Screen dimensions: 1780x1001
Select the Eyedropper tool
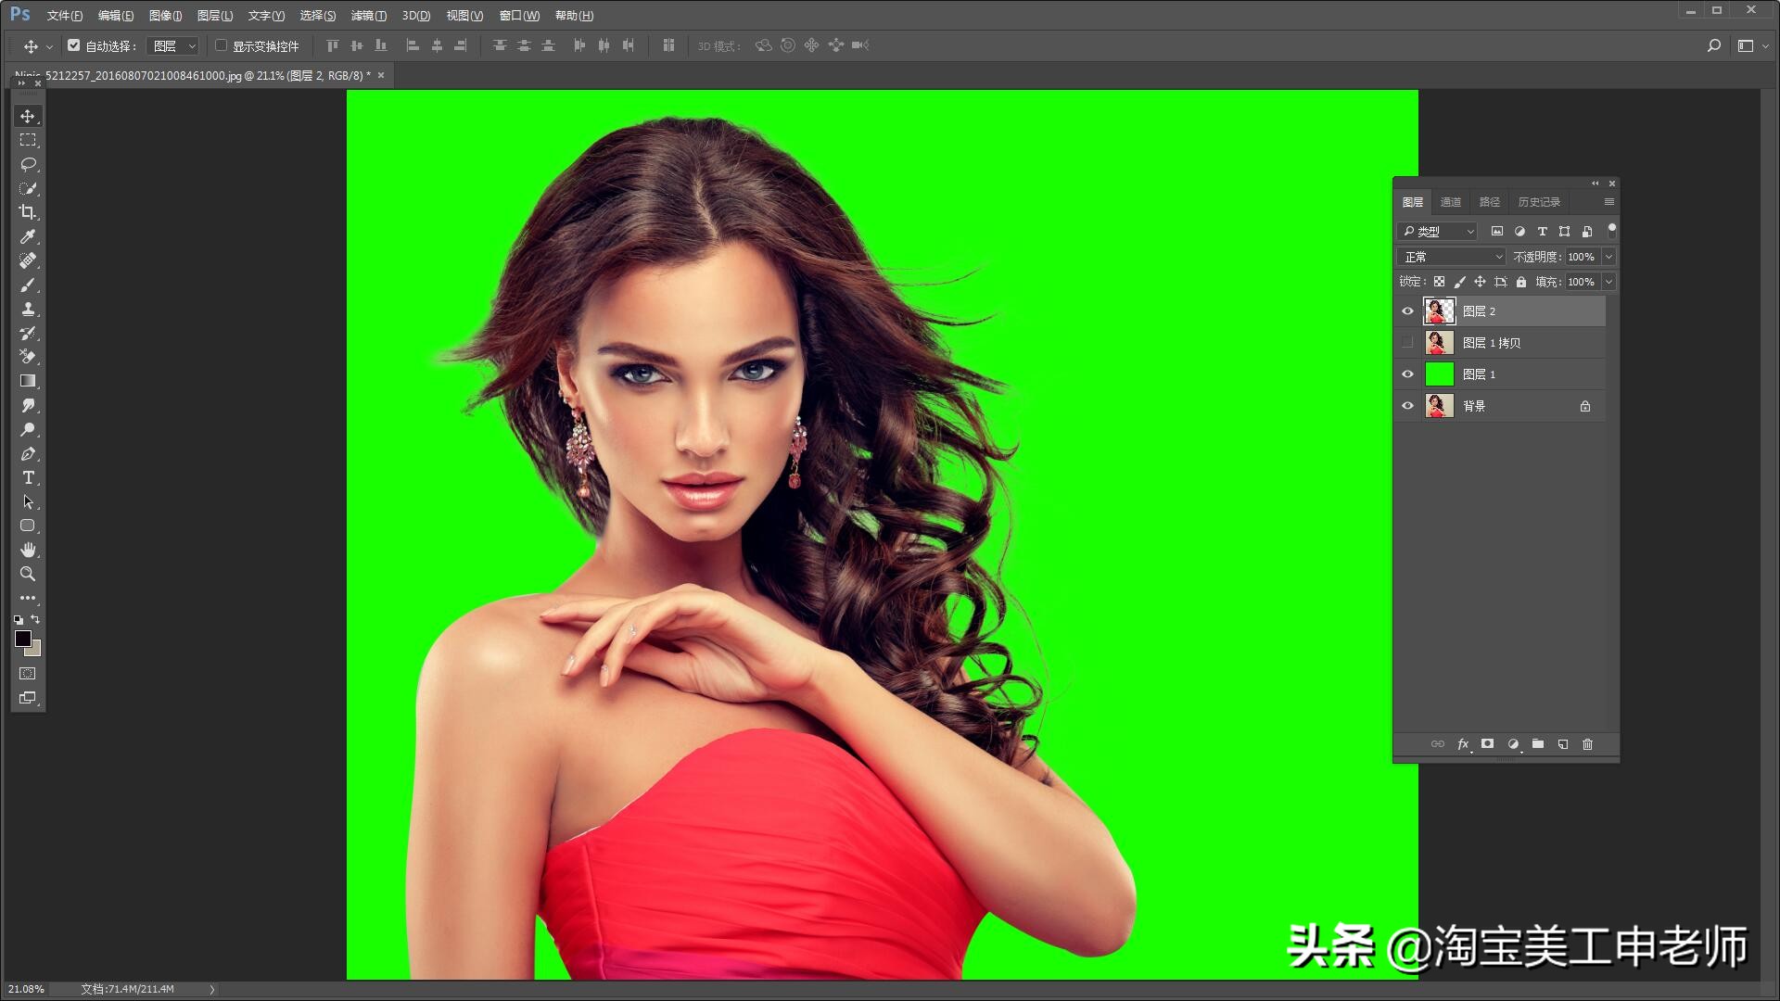coord(28,236)
